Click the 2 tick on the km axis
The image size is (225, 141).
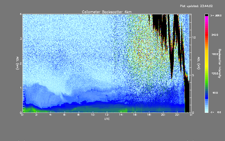pos(21,63)
